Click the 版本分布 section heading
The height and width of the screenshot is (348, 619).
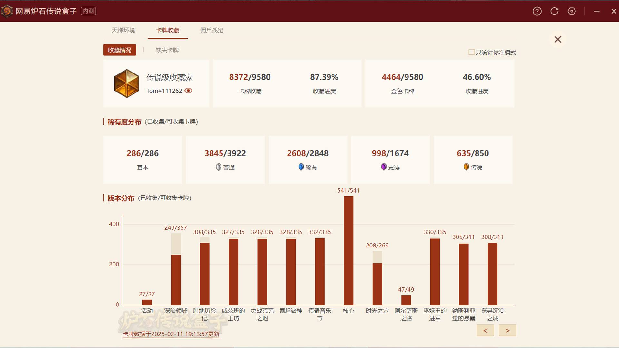(x=121, y=198)
